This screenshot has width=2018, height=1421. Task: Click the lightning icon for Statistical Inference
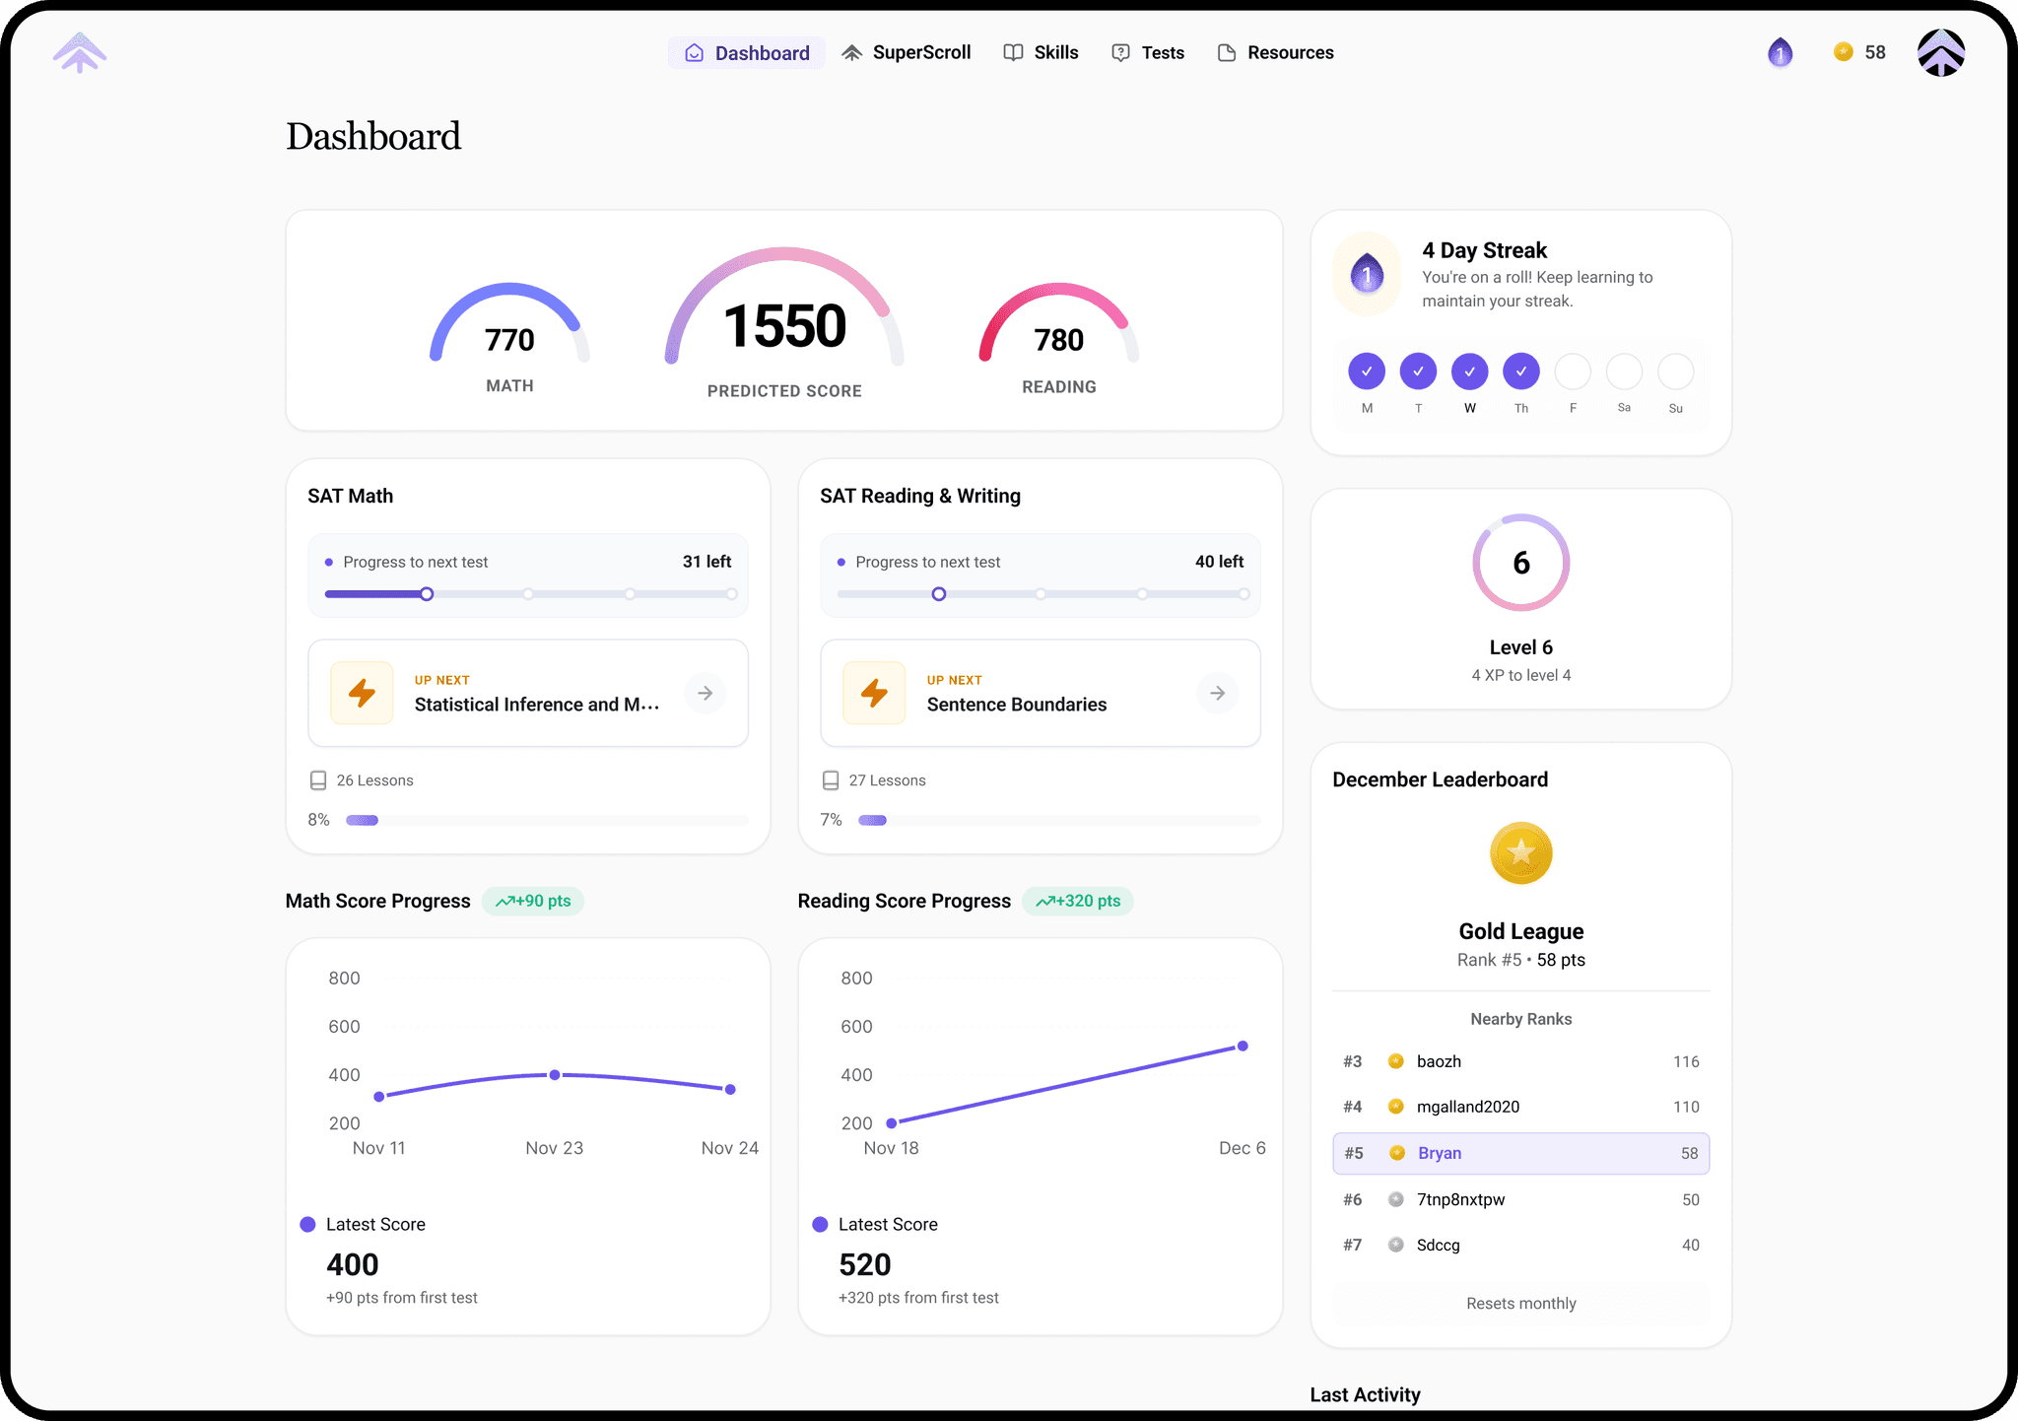(x=362, y=693)
